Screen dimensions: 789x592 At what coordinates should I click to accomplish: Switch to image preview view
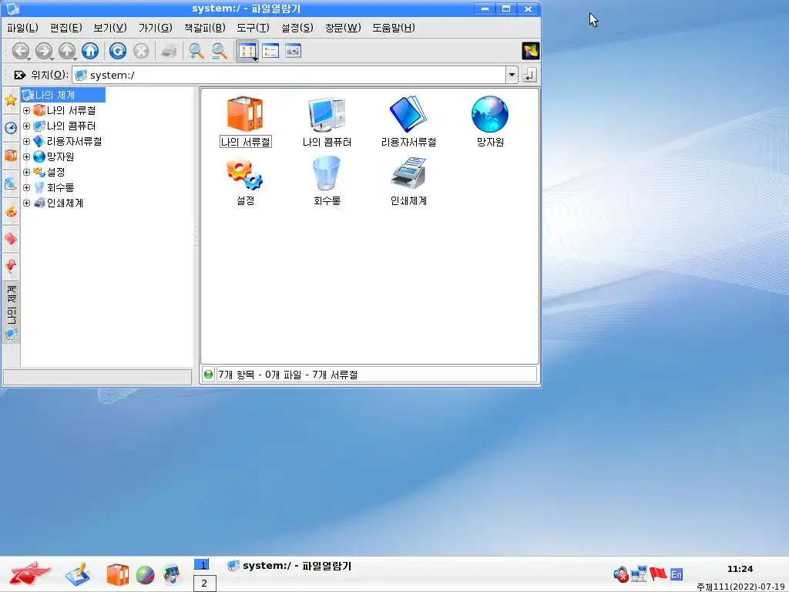[293, 51]
